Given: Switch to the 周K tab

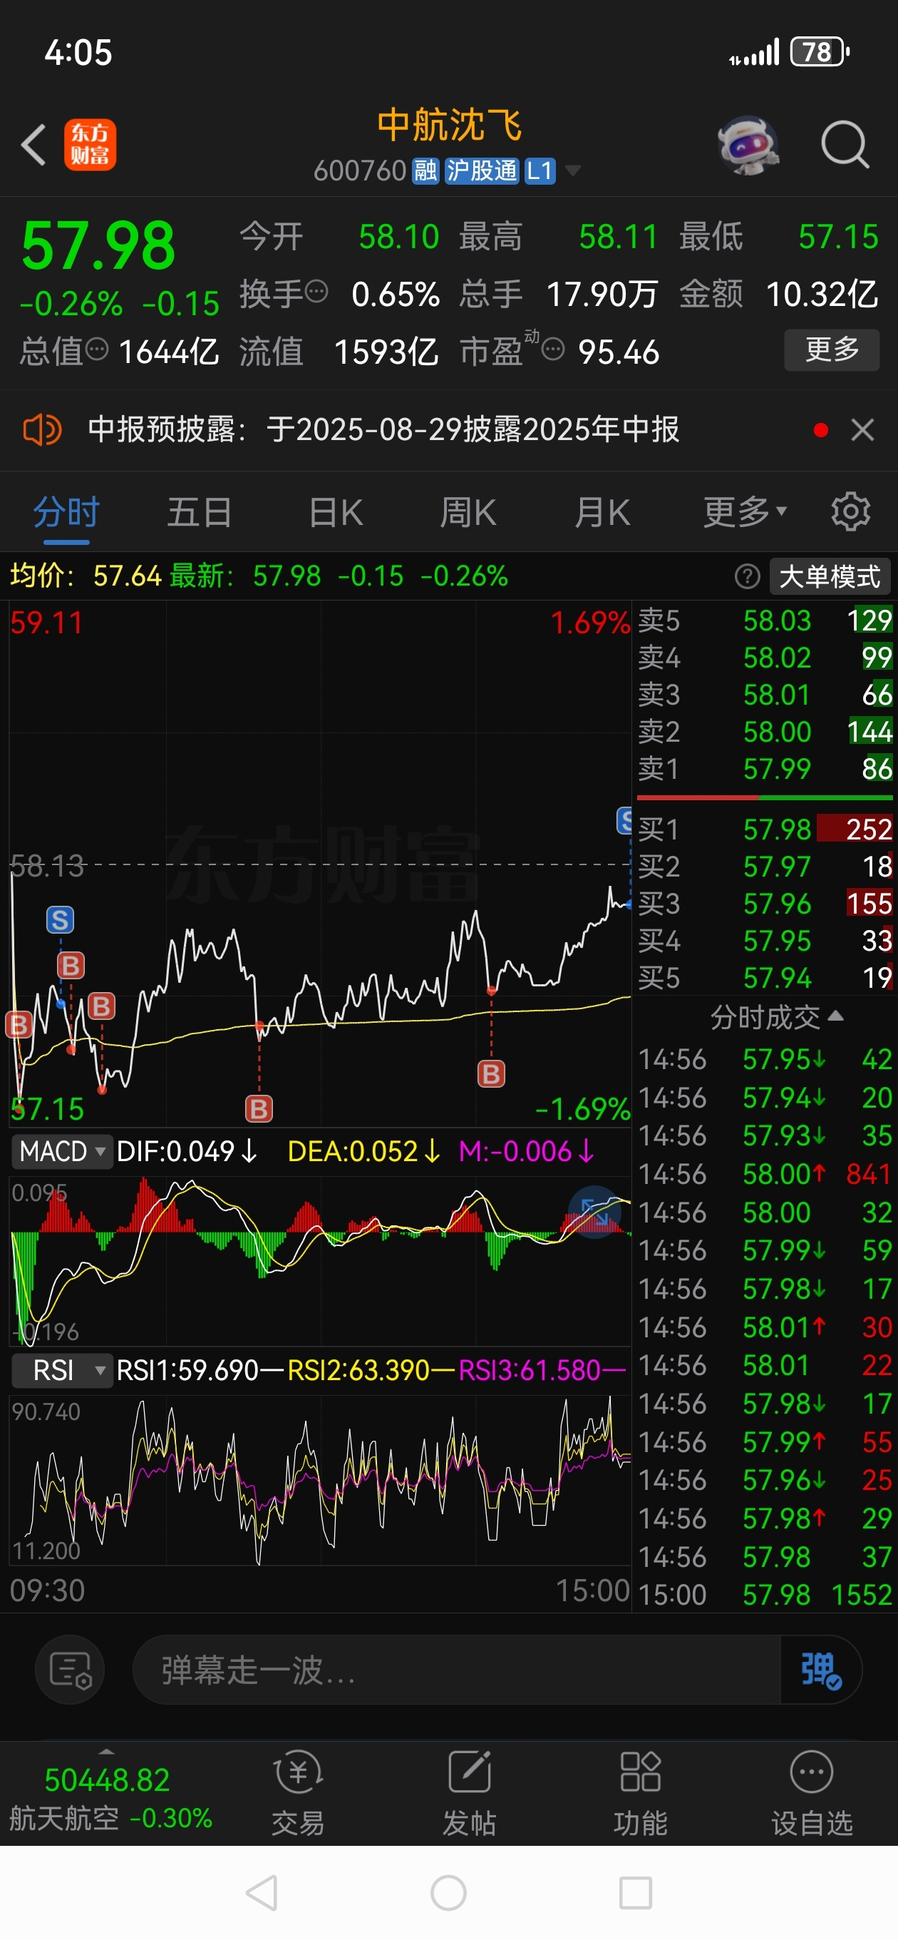Looking at the screenshot, I should pyautogui.click(x=468, y=513).
